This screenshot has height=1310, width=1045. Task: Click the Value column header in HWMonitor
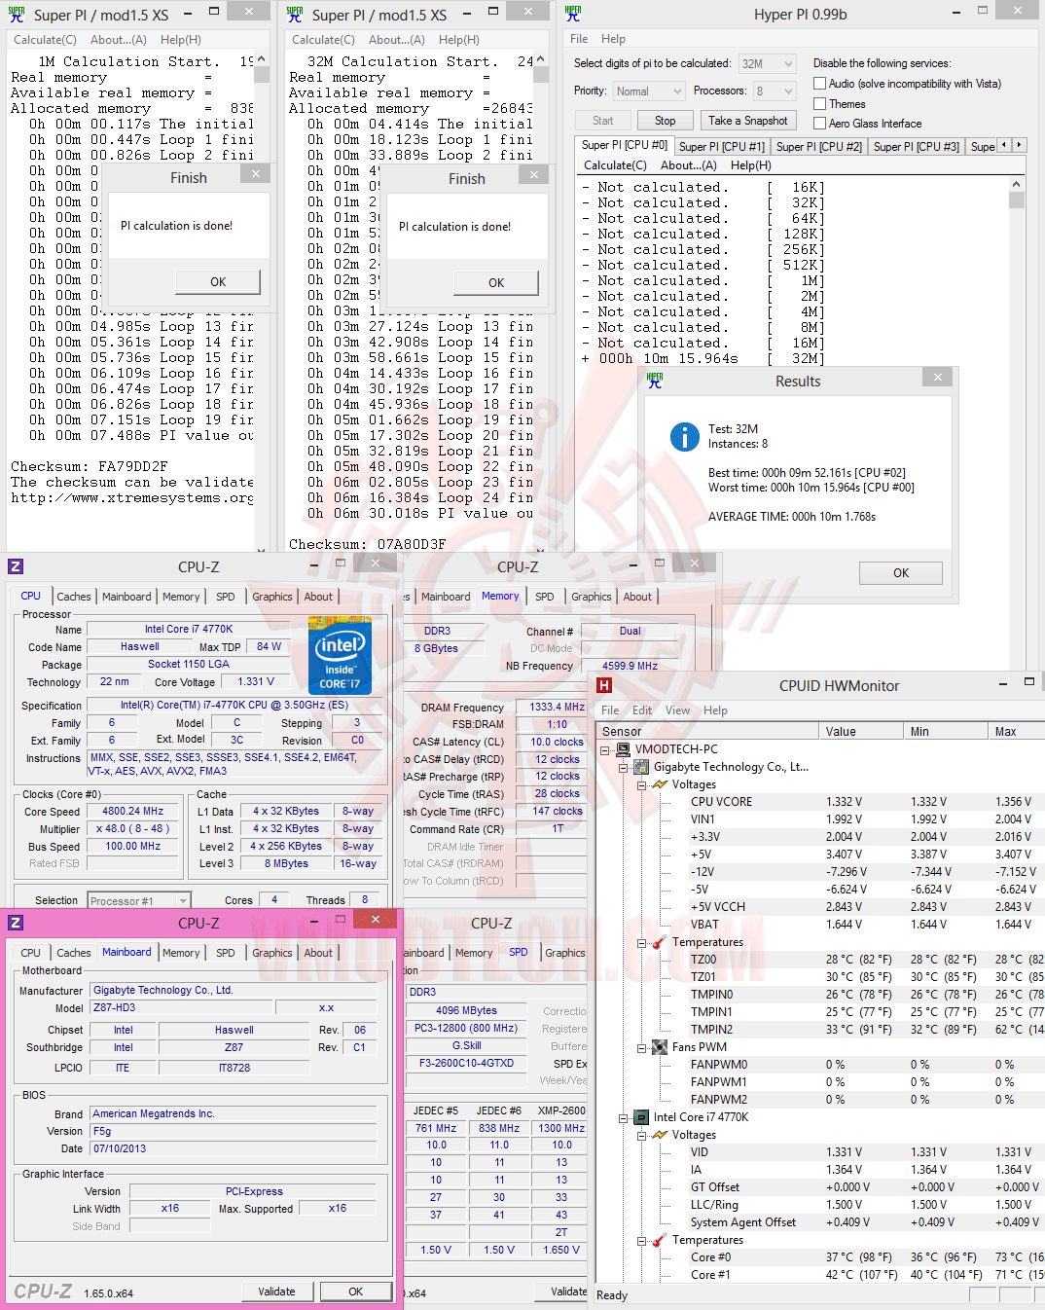tap(861, 732)
